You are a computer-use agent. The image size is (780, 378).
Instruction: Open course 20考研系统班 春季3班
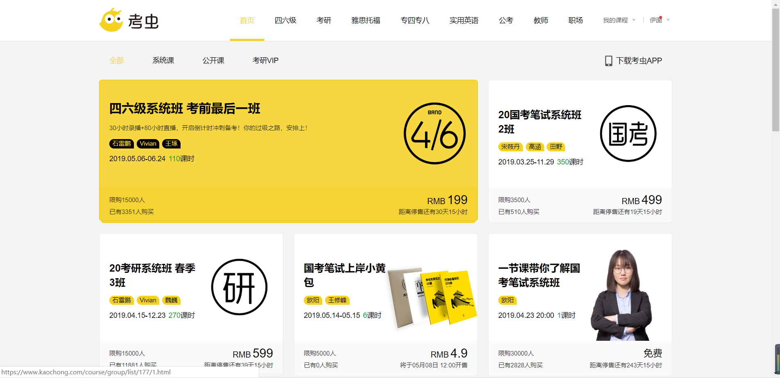point(152,275)
